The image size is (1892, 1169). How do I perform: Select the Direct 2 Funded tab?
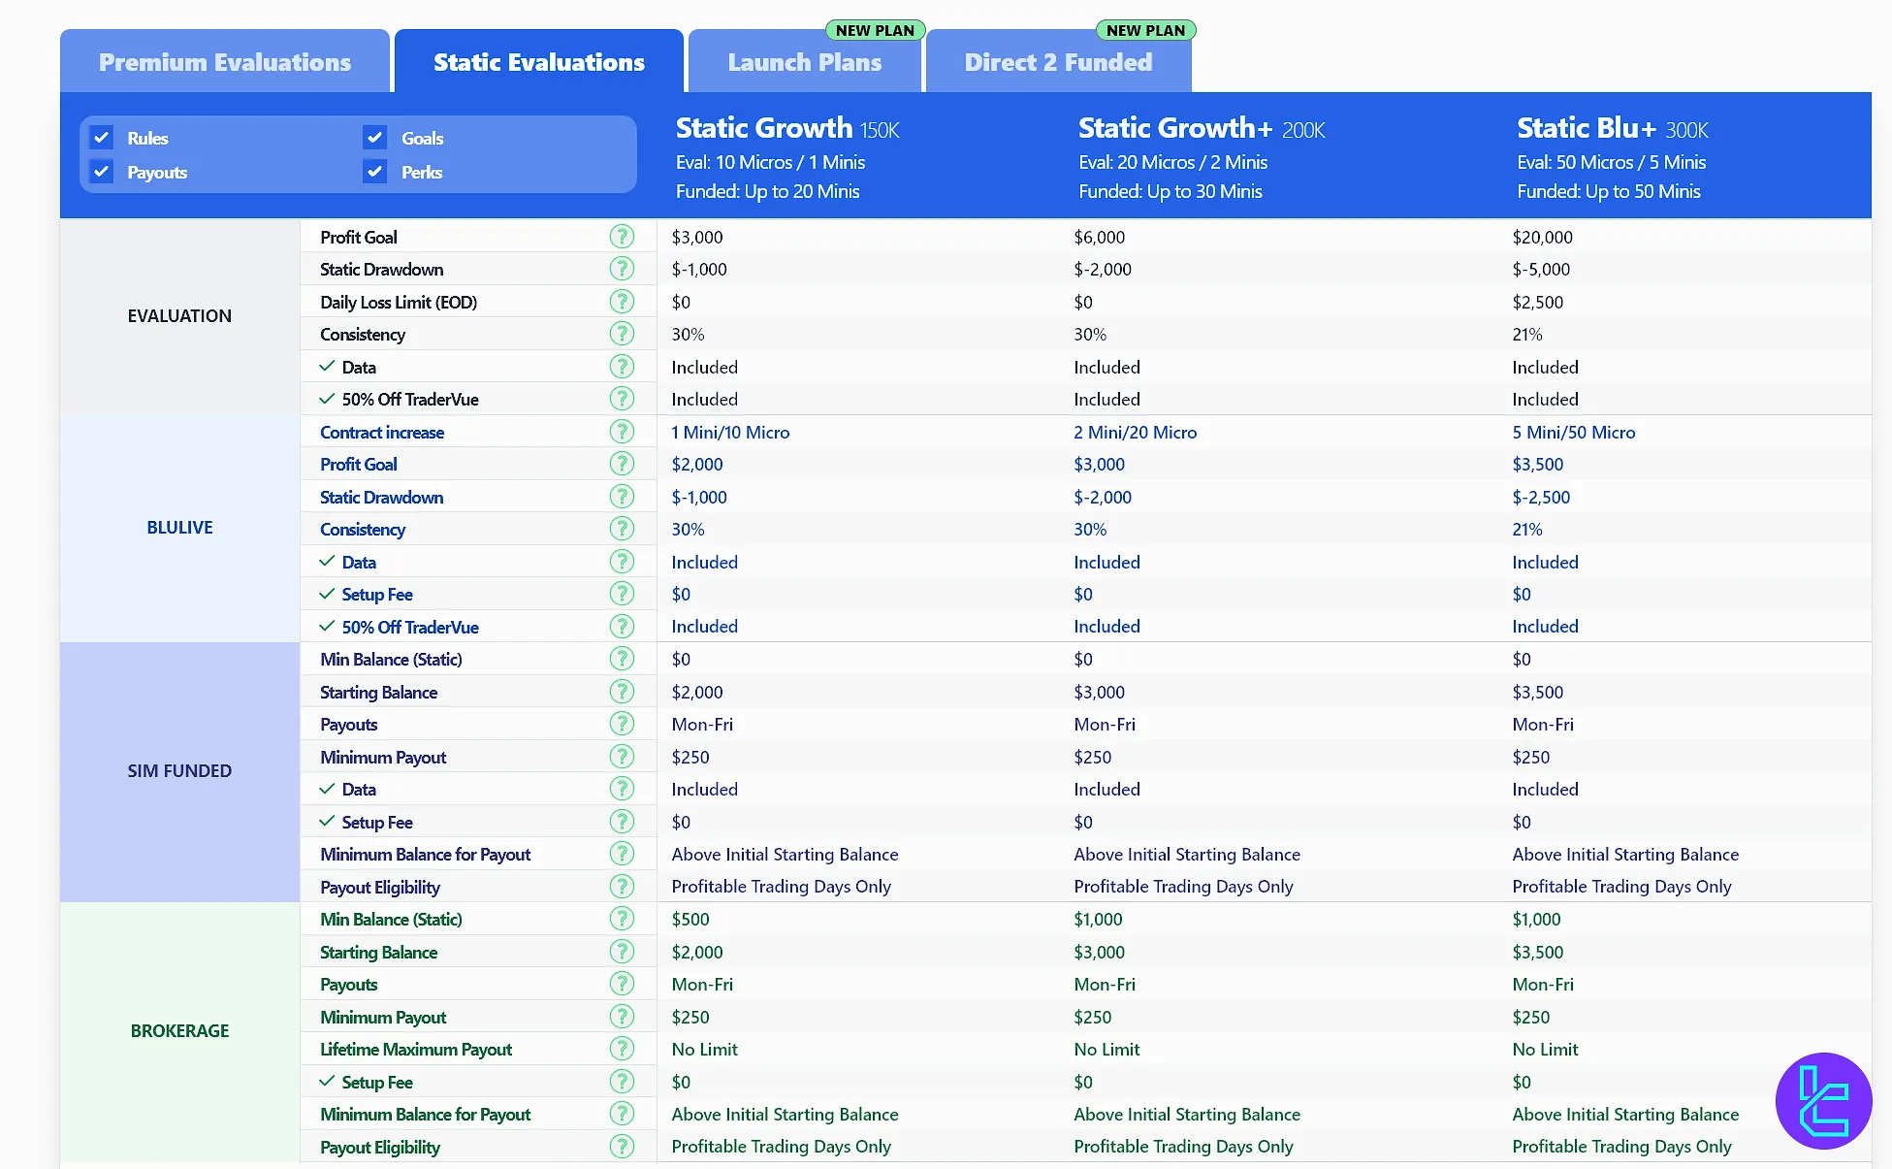click(x=1058, y=62)
